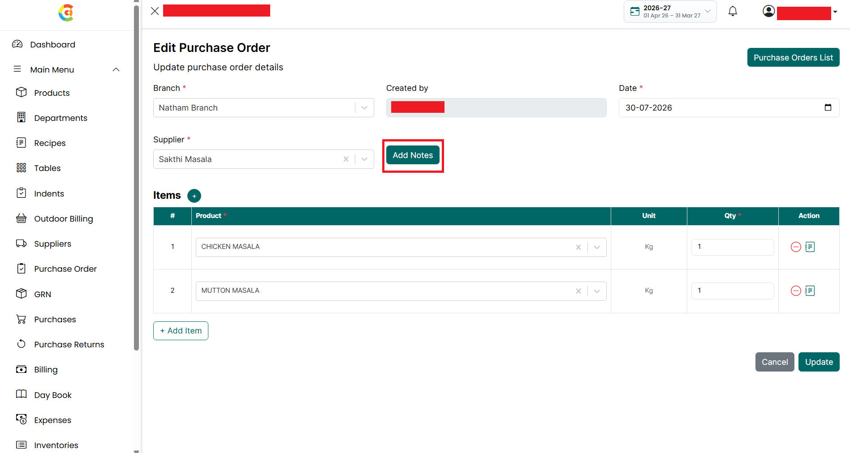
Task: Click the Edit Purchase Order heading
Action: tap(211, 47)
